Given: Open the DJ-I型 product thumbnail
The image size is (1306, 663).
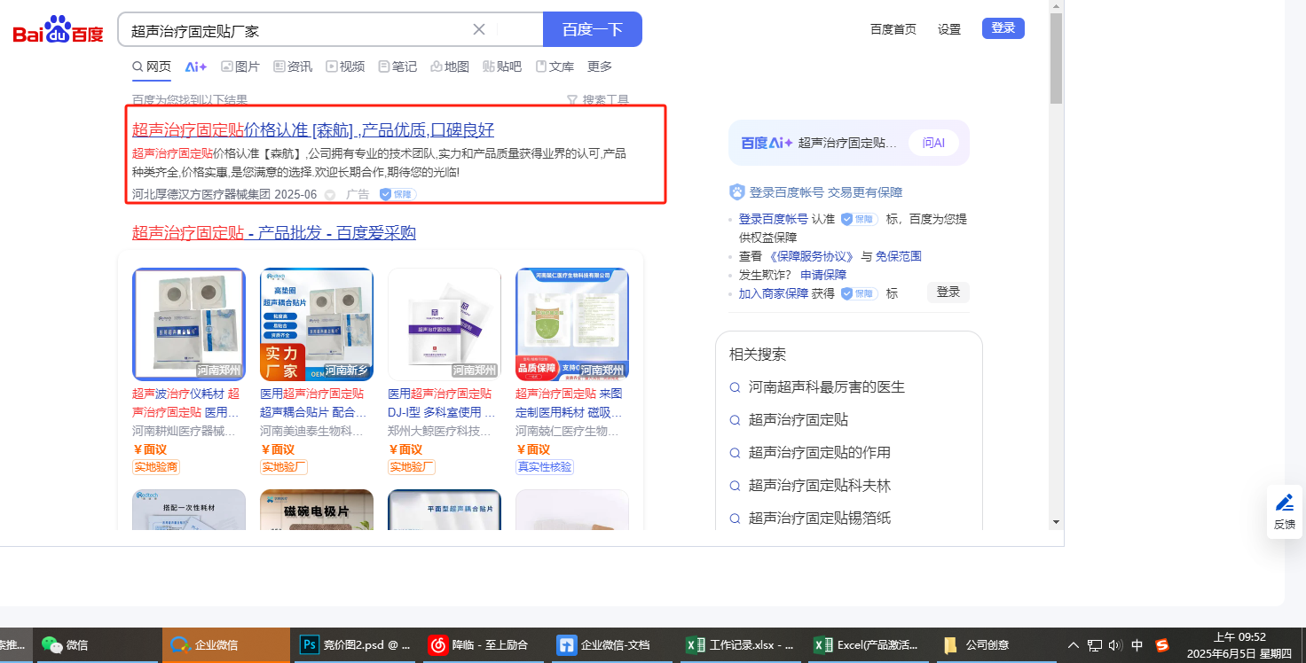Looking at the screenshot, I should point(445,324).
